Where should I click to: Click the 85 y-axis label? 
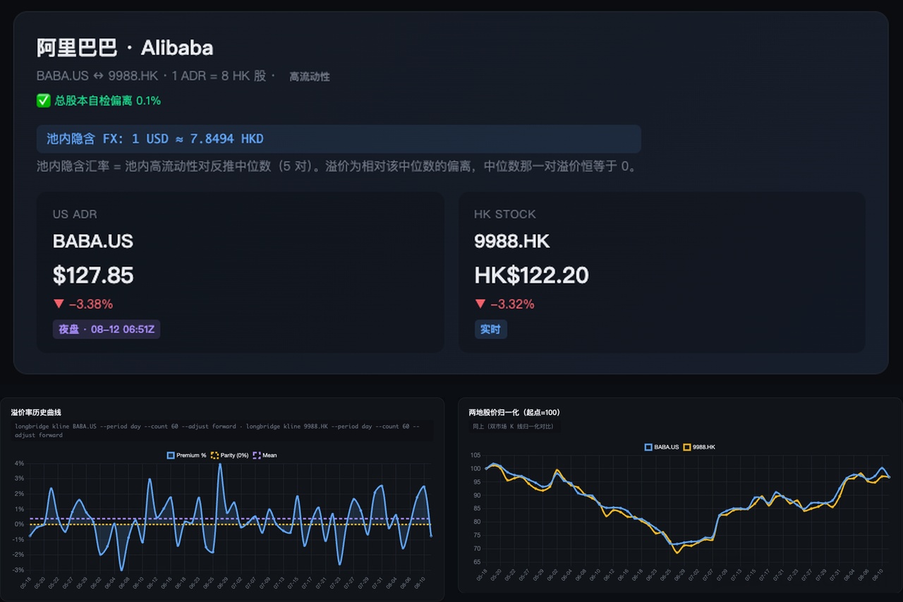(476, 509)
